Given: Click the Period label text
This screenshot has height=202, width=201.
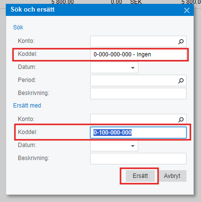Looking at the screenshot, I should (x=27, y=80).
